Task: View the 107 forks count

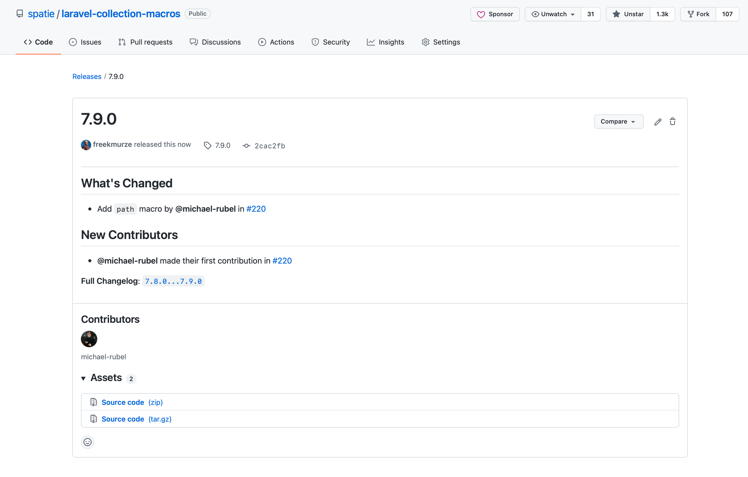Action: coord(727,14)
